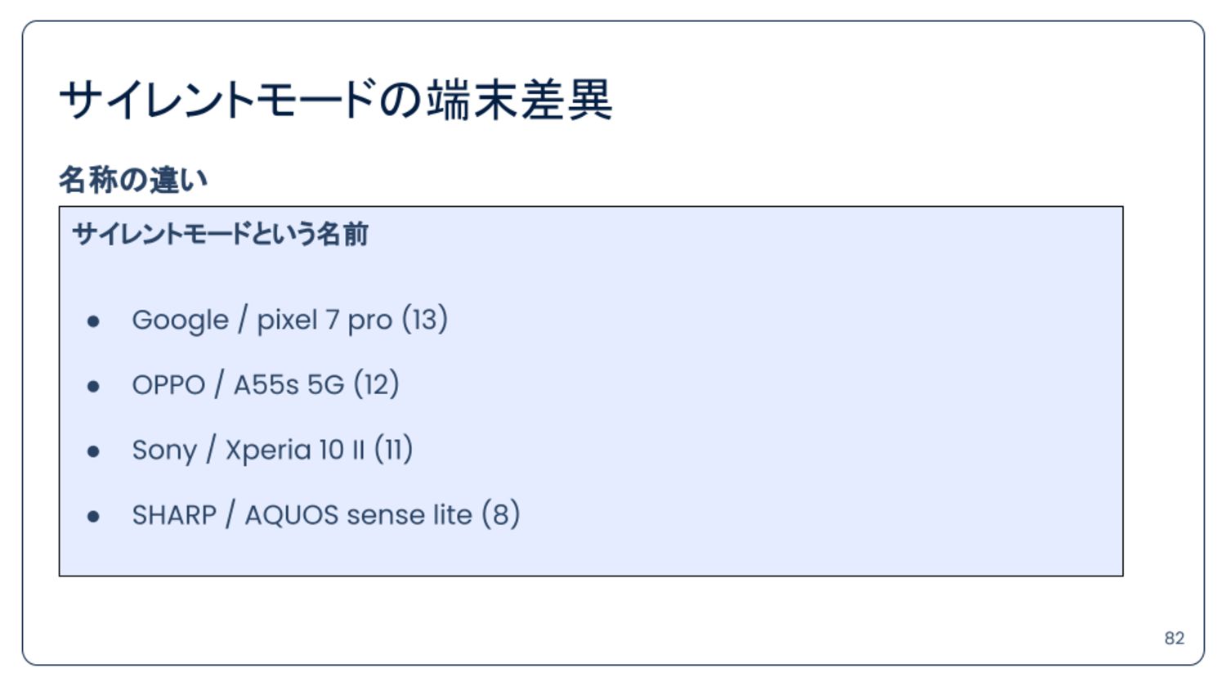Select the Google / pixel 7 pro (13) line
The width and height of the screenshot is (1226, 686).
pos(290,320)
